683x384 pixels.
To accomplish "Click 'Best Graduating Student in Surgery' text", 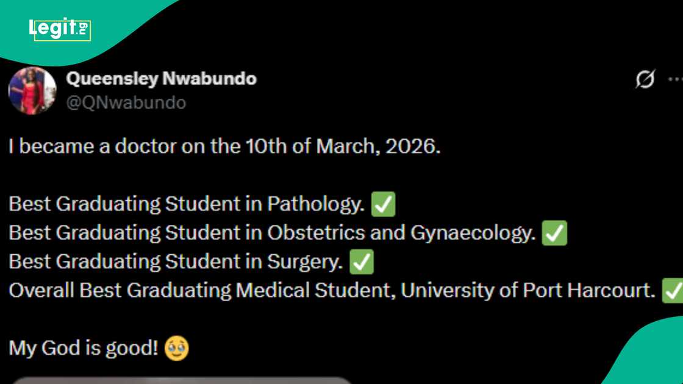I will point(176,262).
